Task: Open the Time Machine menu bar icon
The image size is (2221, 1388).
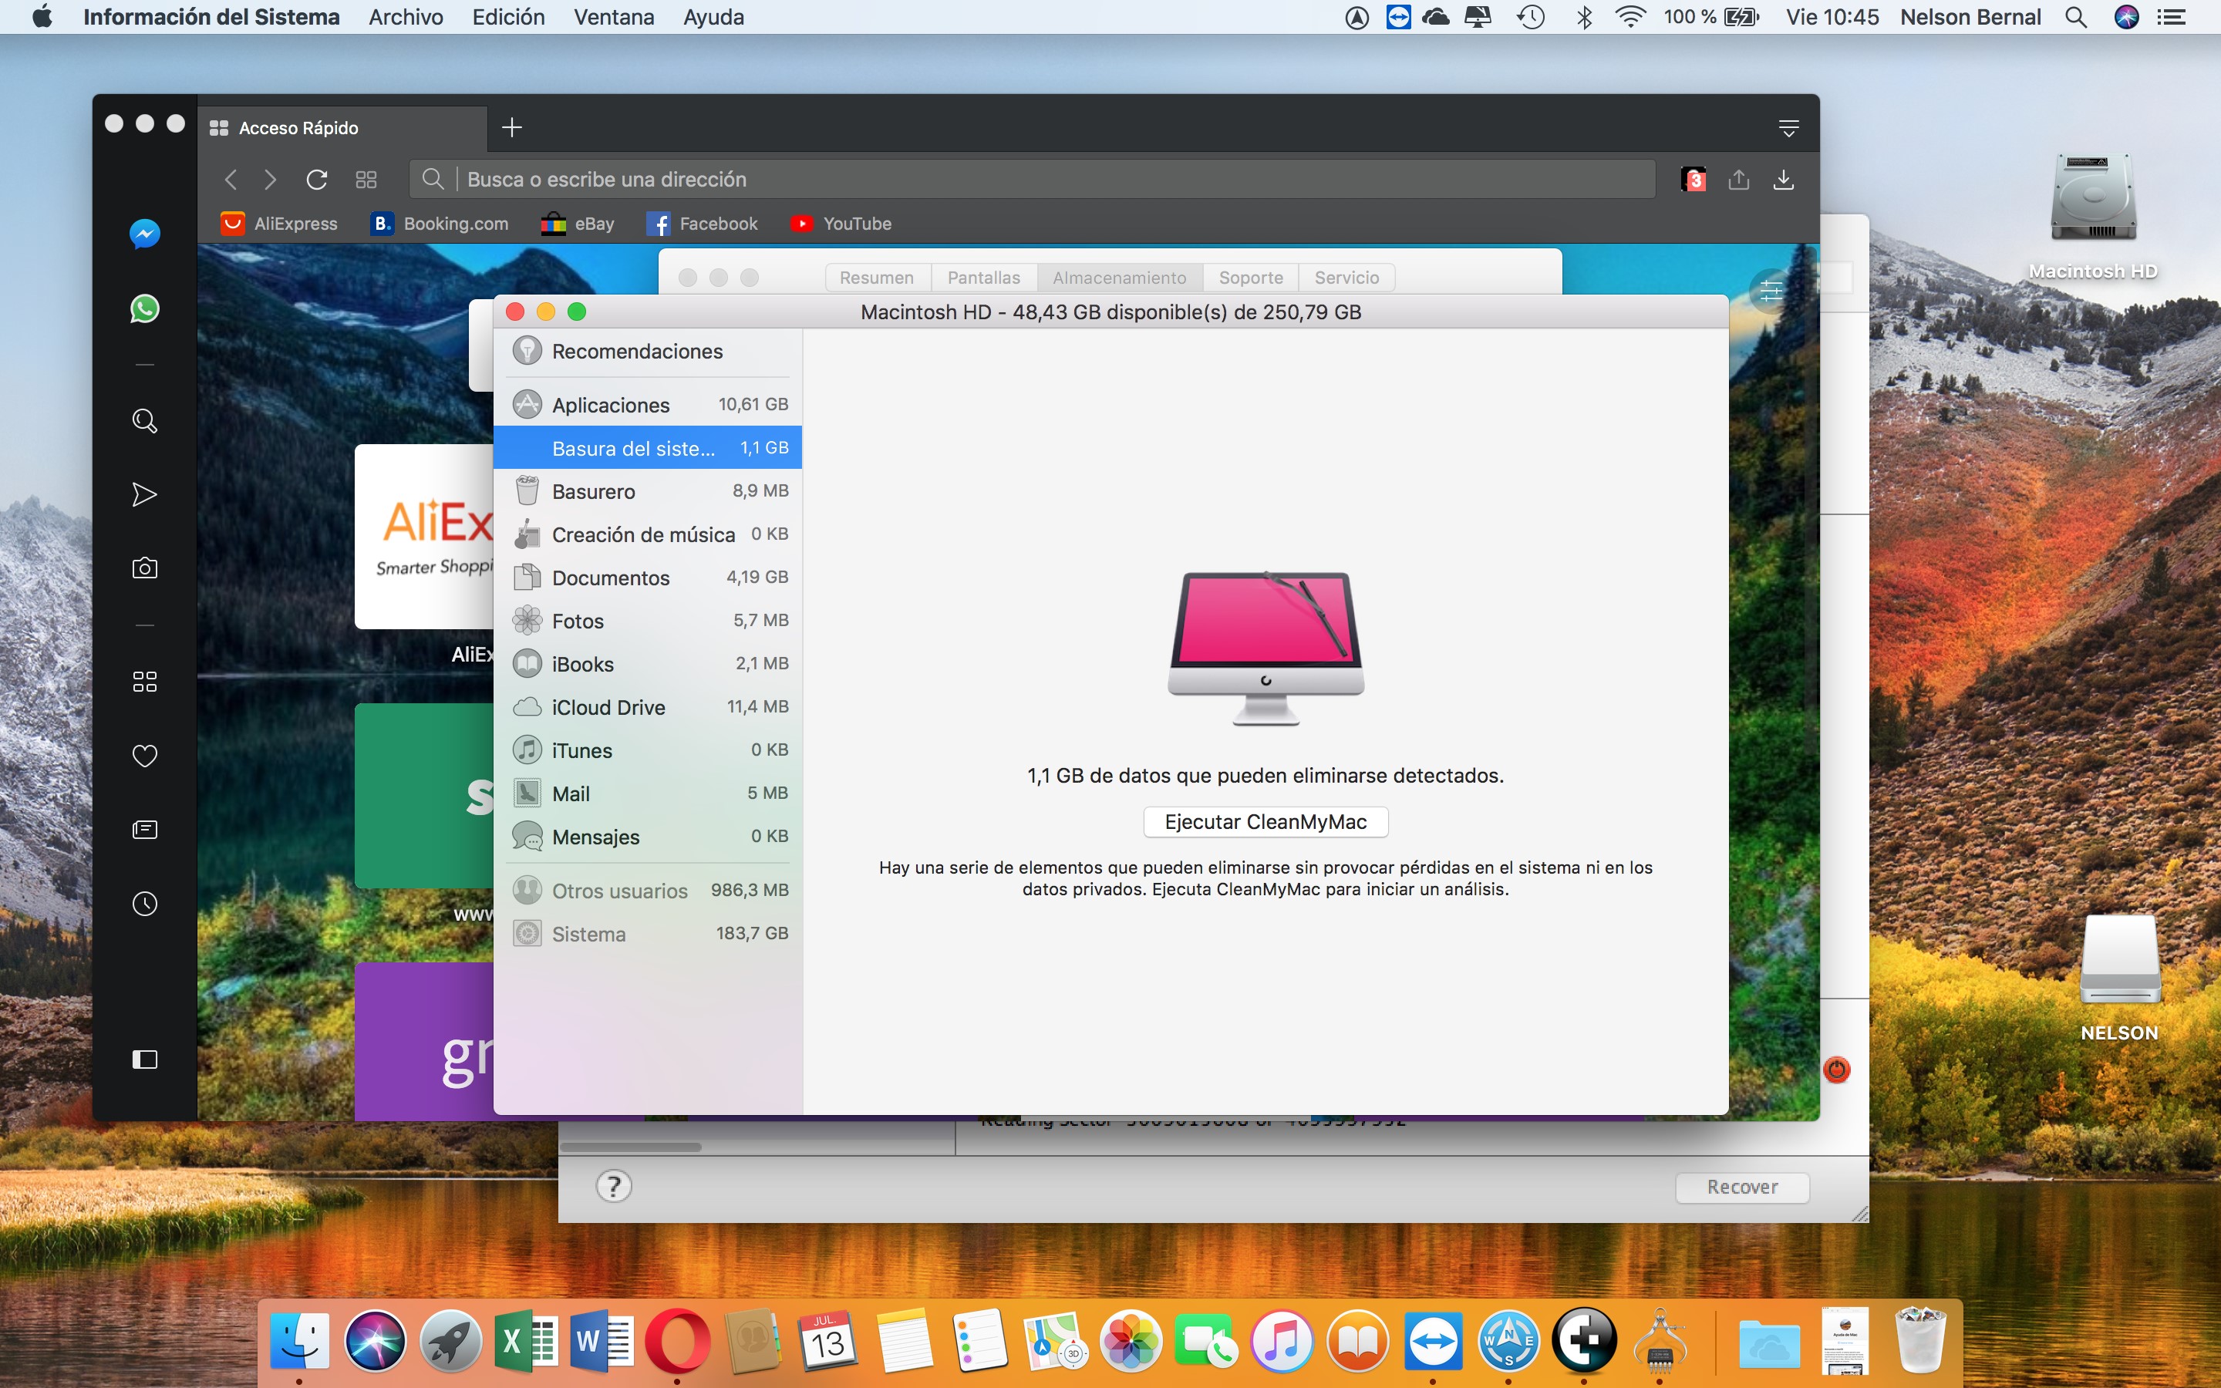Action: [1530, 18]
